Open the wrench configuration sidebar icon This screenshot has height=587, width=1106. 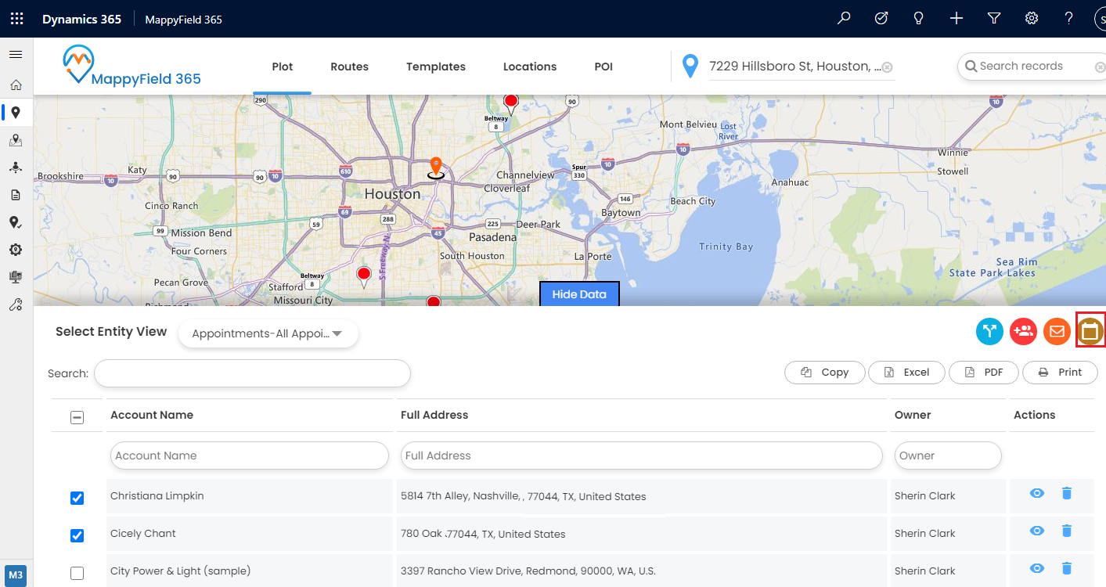pos(16,305)
